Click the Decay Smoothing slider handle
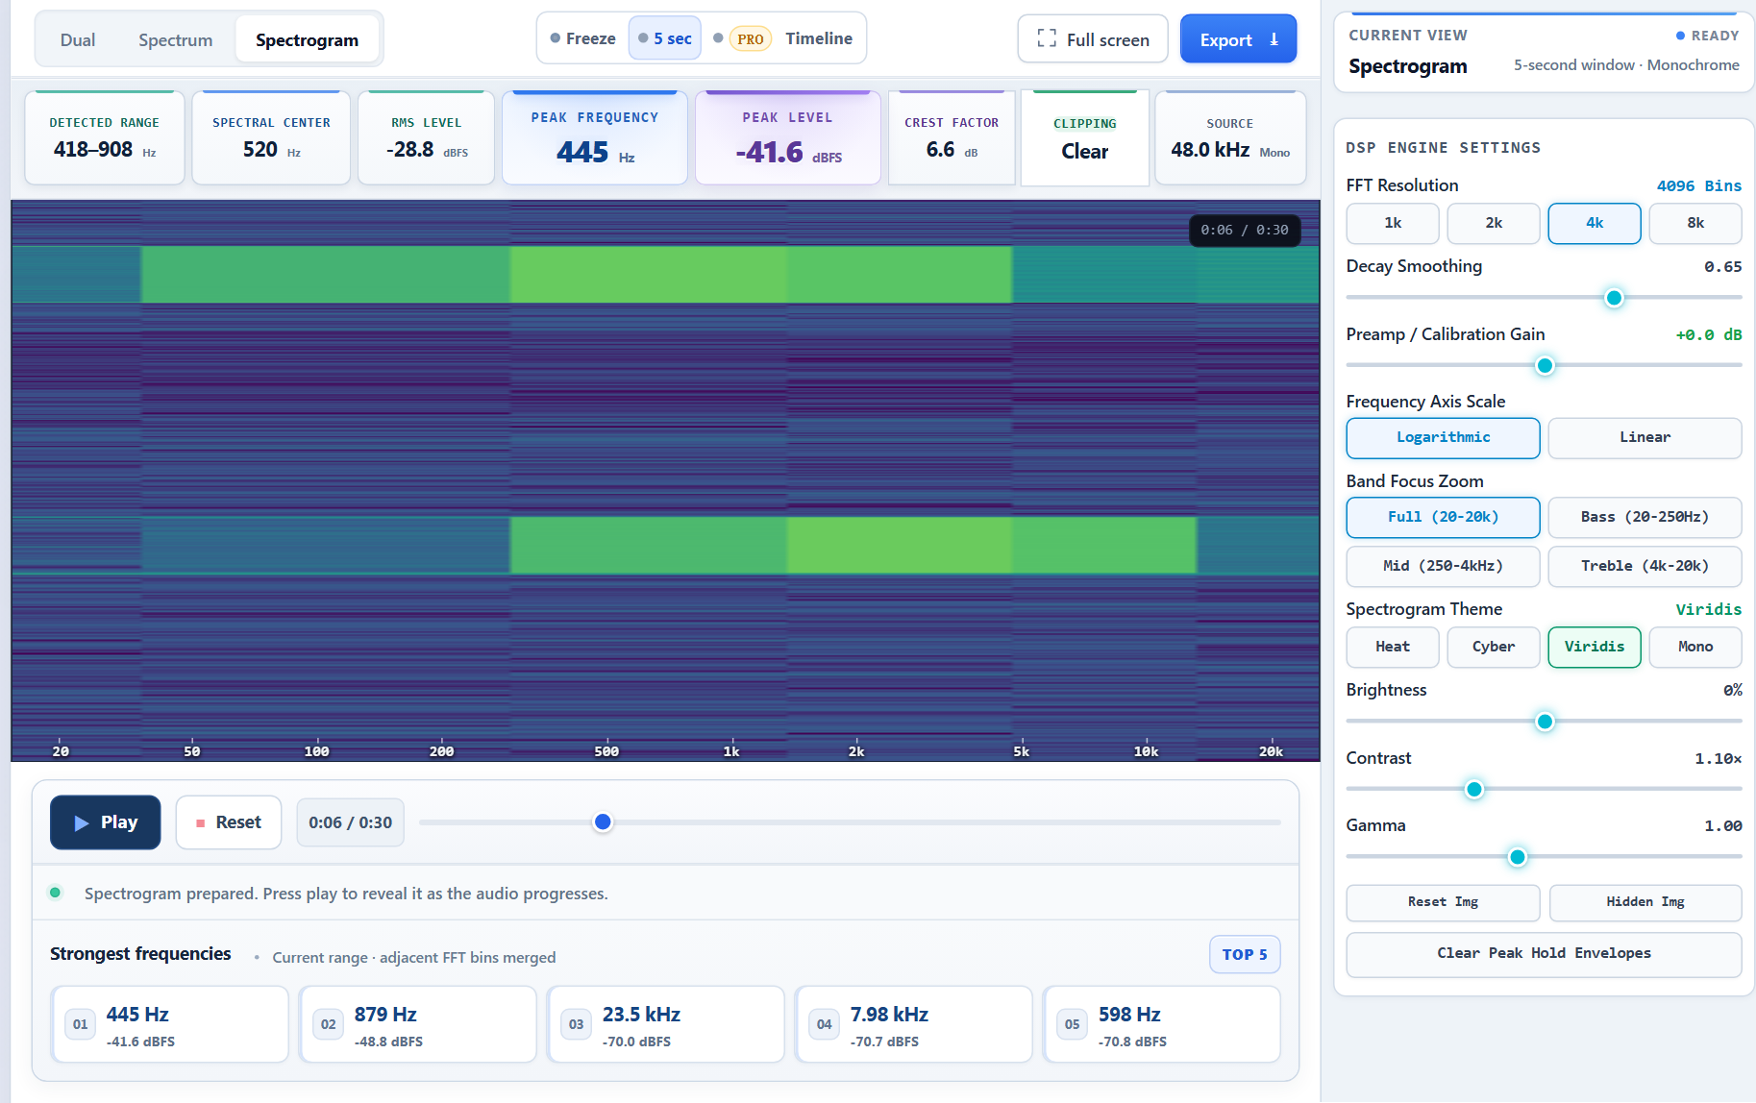This screenshot has height=1103, width=1756. 1615,298
